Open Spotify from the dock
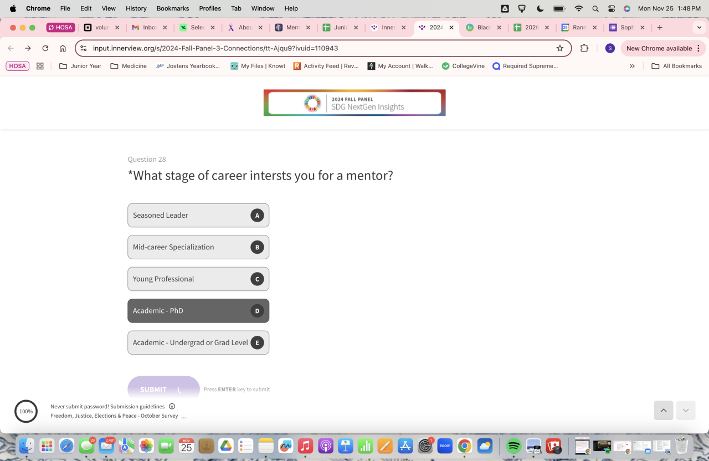This screenshot has height=461, width=709. (x=514, y=445)
